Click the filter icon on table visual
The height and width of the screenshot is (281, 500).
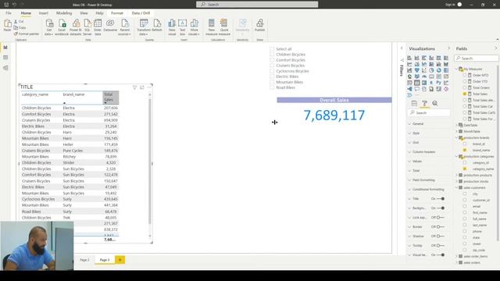coord(134,87)
